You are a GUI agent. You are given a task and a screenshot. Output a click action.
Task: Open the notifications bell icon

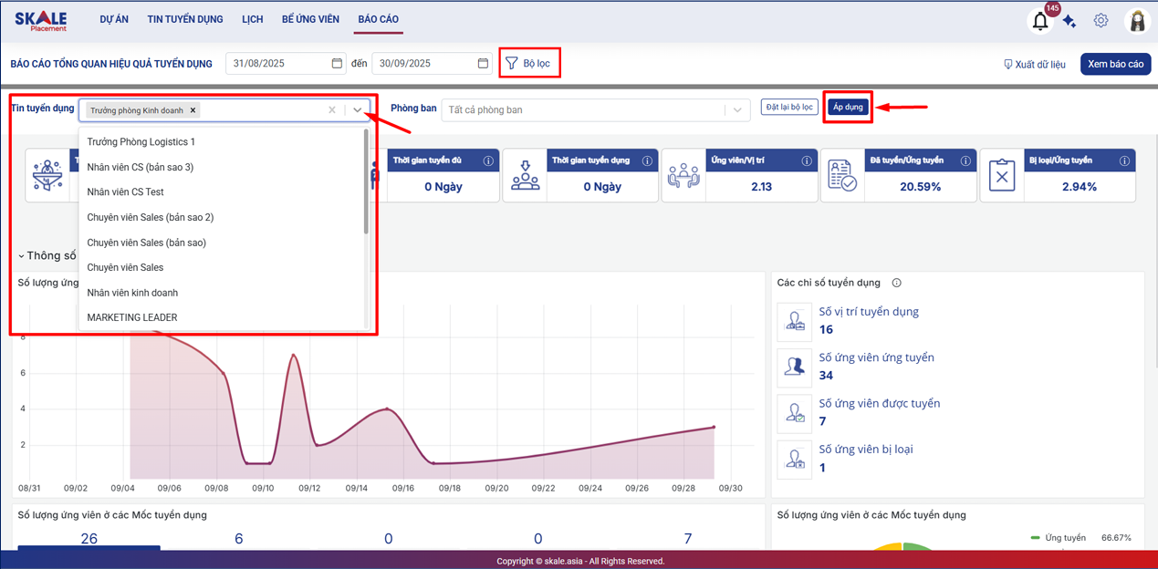(1040, 21)
